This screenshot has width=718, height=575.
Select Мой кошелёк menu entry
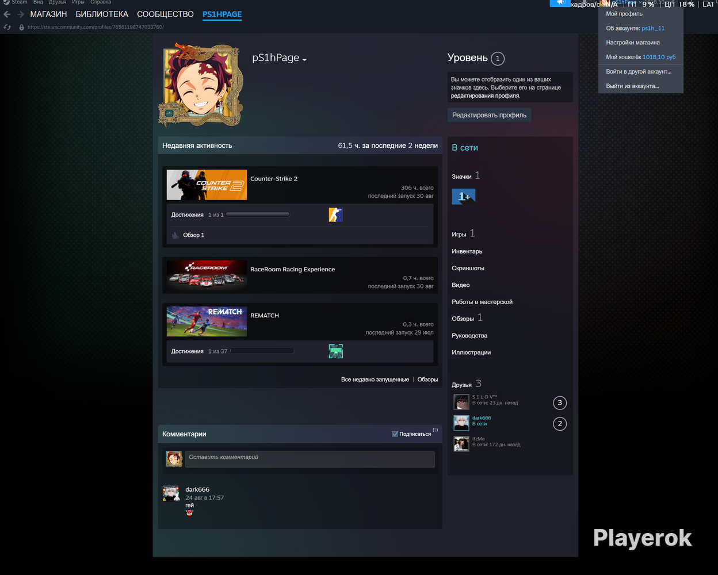[x=641, y=57]
